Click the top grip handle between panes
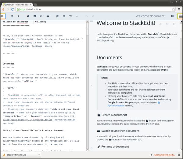Viewport: 183px width, 159px height. tap(91, 21)
